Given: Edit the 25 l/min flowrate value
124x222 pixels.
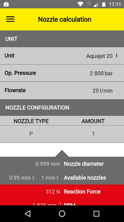Looking at the screenshot, I should point(103,91).
